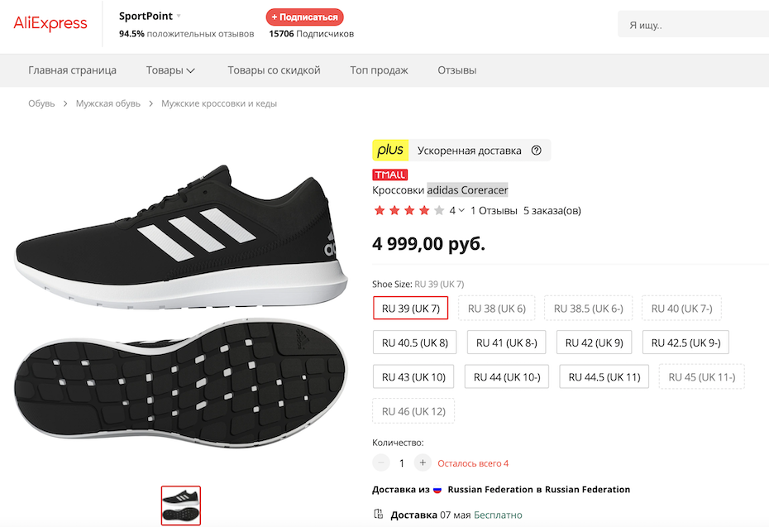Viewport: 769px width, 527px height.
Task: Open the Мужская обувь breadcrumb link
Action: point(108,103)
